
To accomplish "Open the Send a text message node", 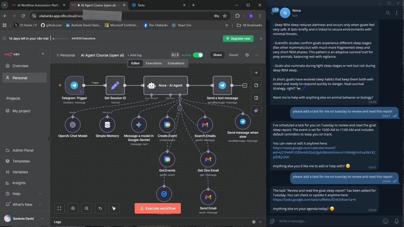I will pyautogui.click(x=222, y=85).
